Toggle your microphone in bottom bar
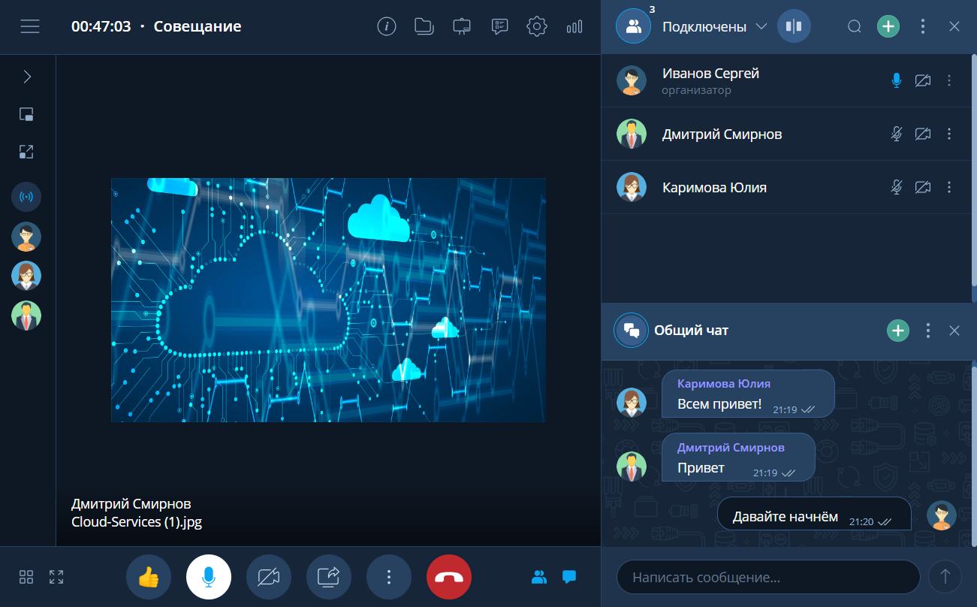The width and height of the screenshot is (977, 607). click(x=209, y=577)
